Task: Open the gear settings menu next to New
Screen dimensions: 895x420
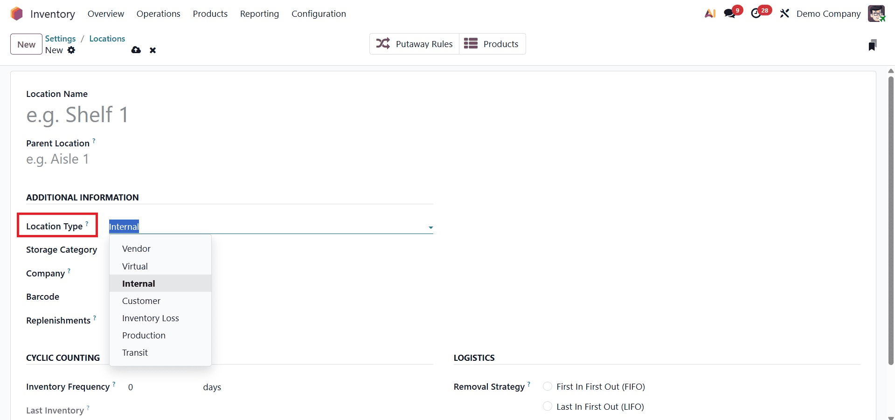Action: pos(72,50)
